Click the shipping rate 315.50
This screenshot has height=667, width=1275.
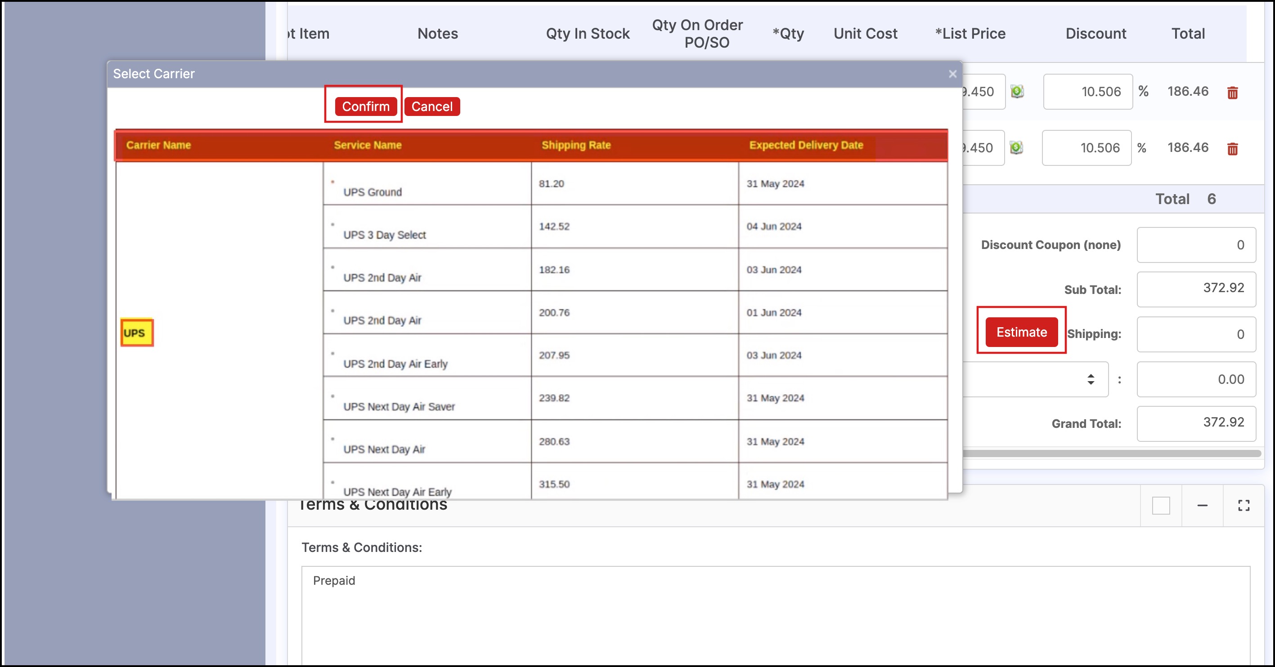tap(554, 484)
